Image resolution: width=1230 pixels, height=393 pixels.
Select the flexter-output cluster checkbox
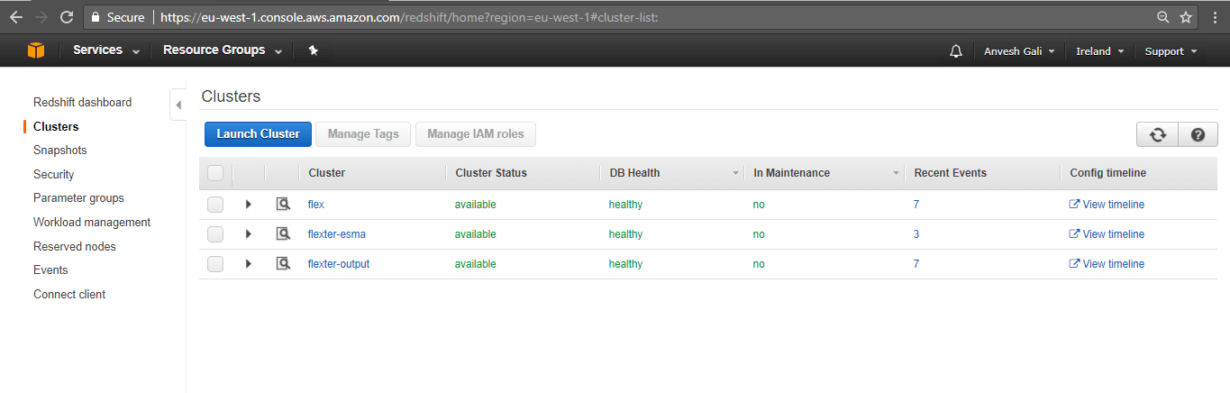(215, 264)
